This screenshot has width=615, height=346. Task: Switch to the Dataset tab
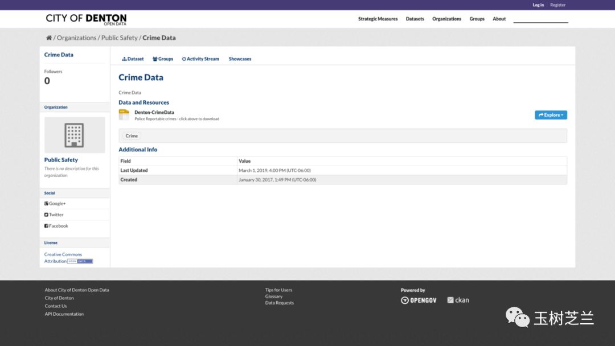(x=133, y=59)
